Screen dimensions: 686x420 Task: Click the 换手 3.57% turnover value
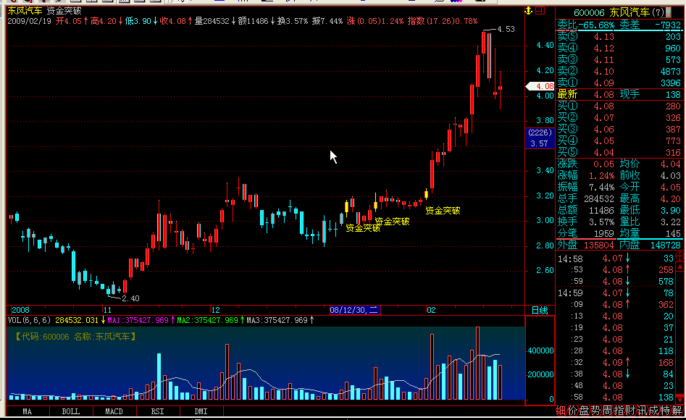[x=601, y=222]
